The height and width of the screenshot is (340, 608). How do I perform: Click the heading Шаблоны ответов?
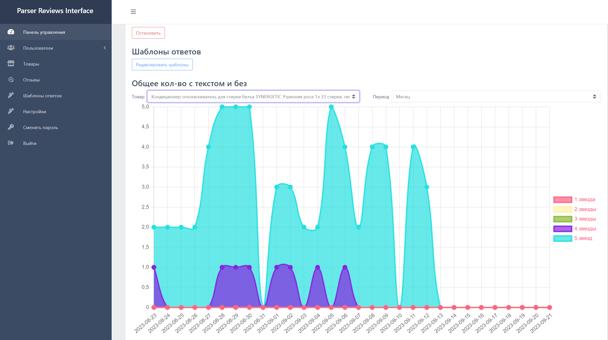tap(166, 52)
